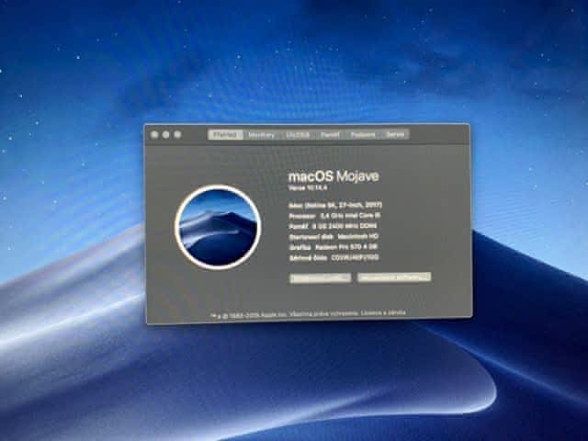
Task: Click the Grafika Radeon Pro 570 line
Action: 333,247
